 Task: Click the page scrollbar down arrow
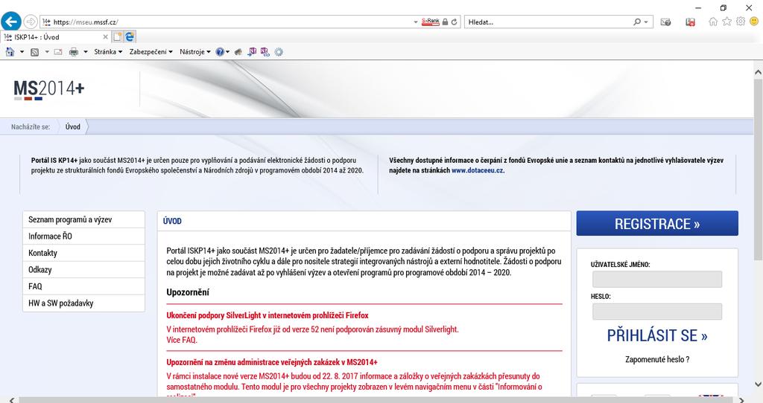(758, 384)
